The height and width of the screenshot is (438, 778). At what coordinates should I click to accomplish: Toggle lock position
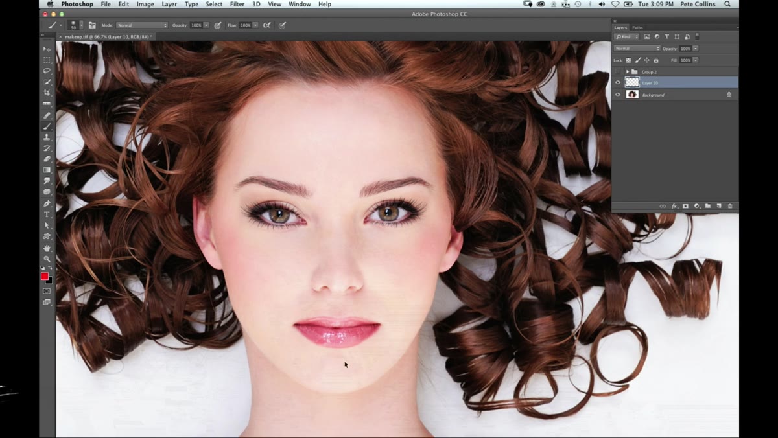tap(646, 60)
